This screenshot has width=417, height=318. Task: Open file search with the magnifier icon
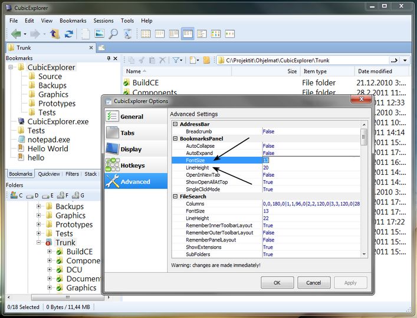click(x=113, y=34)
